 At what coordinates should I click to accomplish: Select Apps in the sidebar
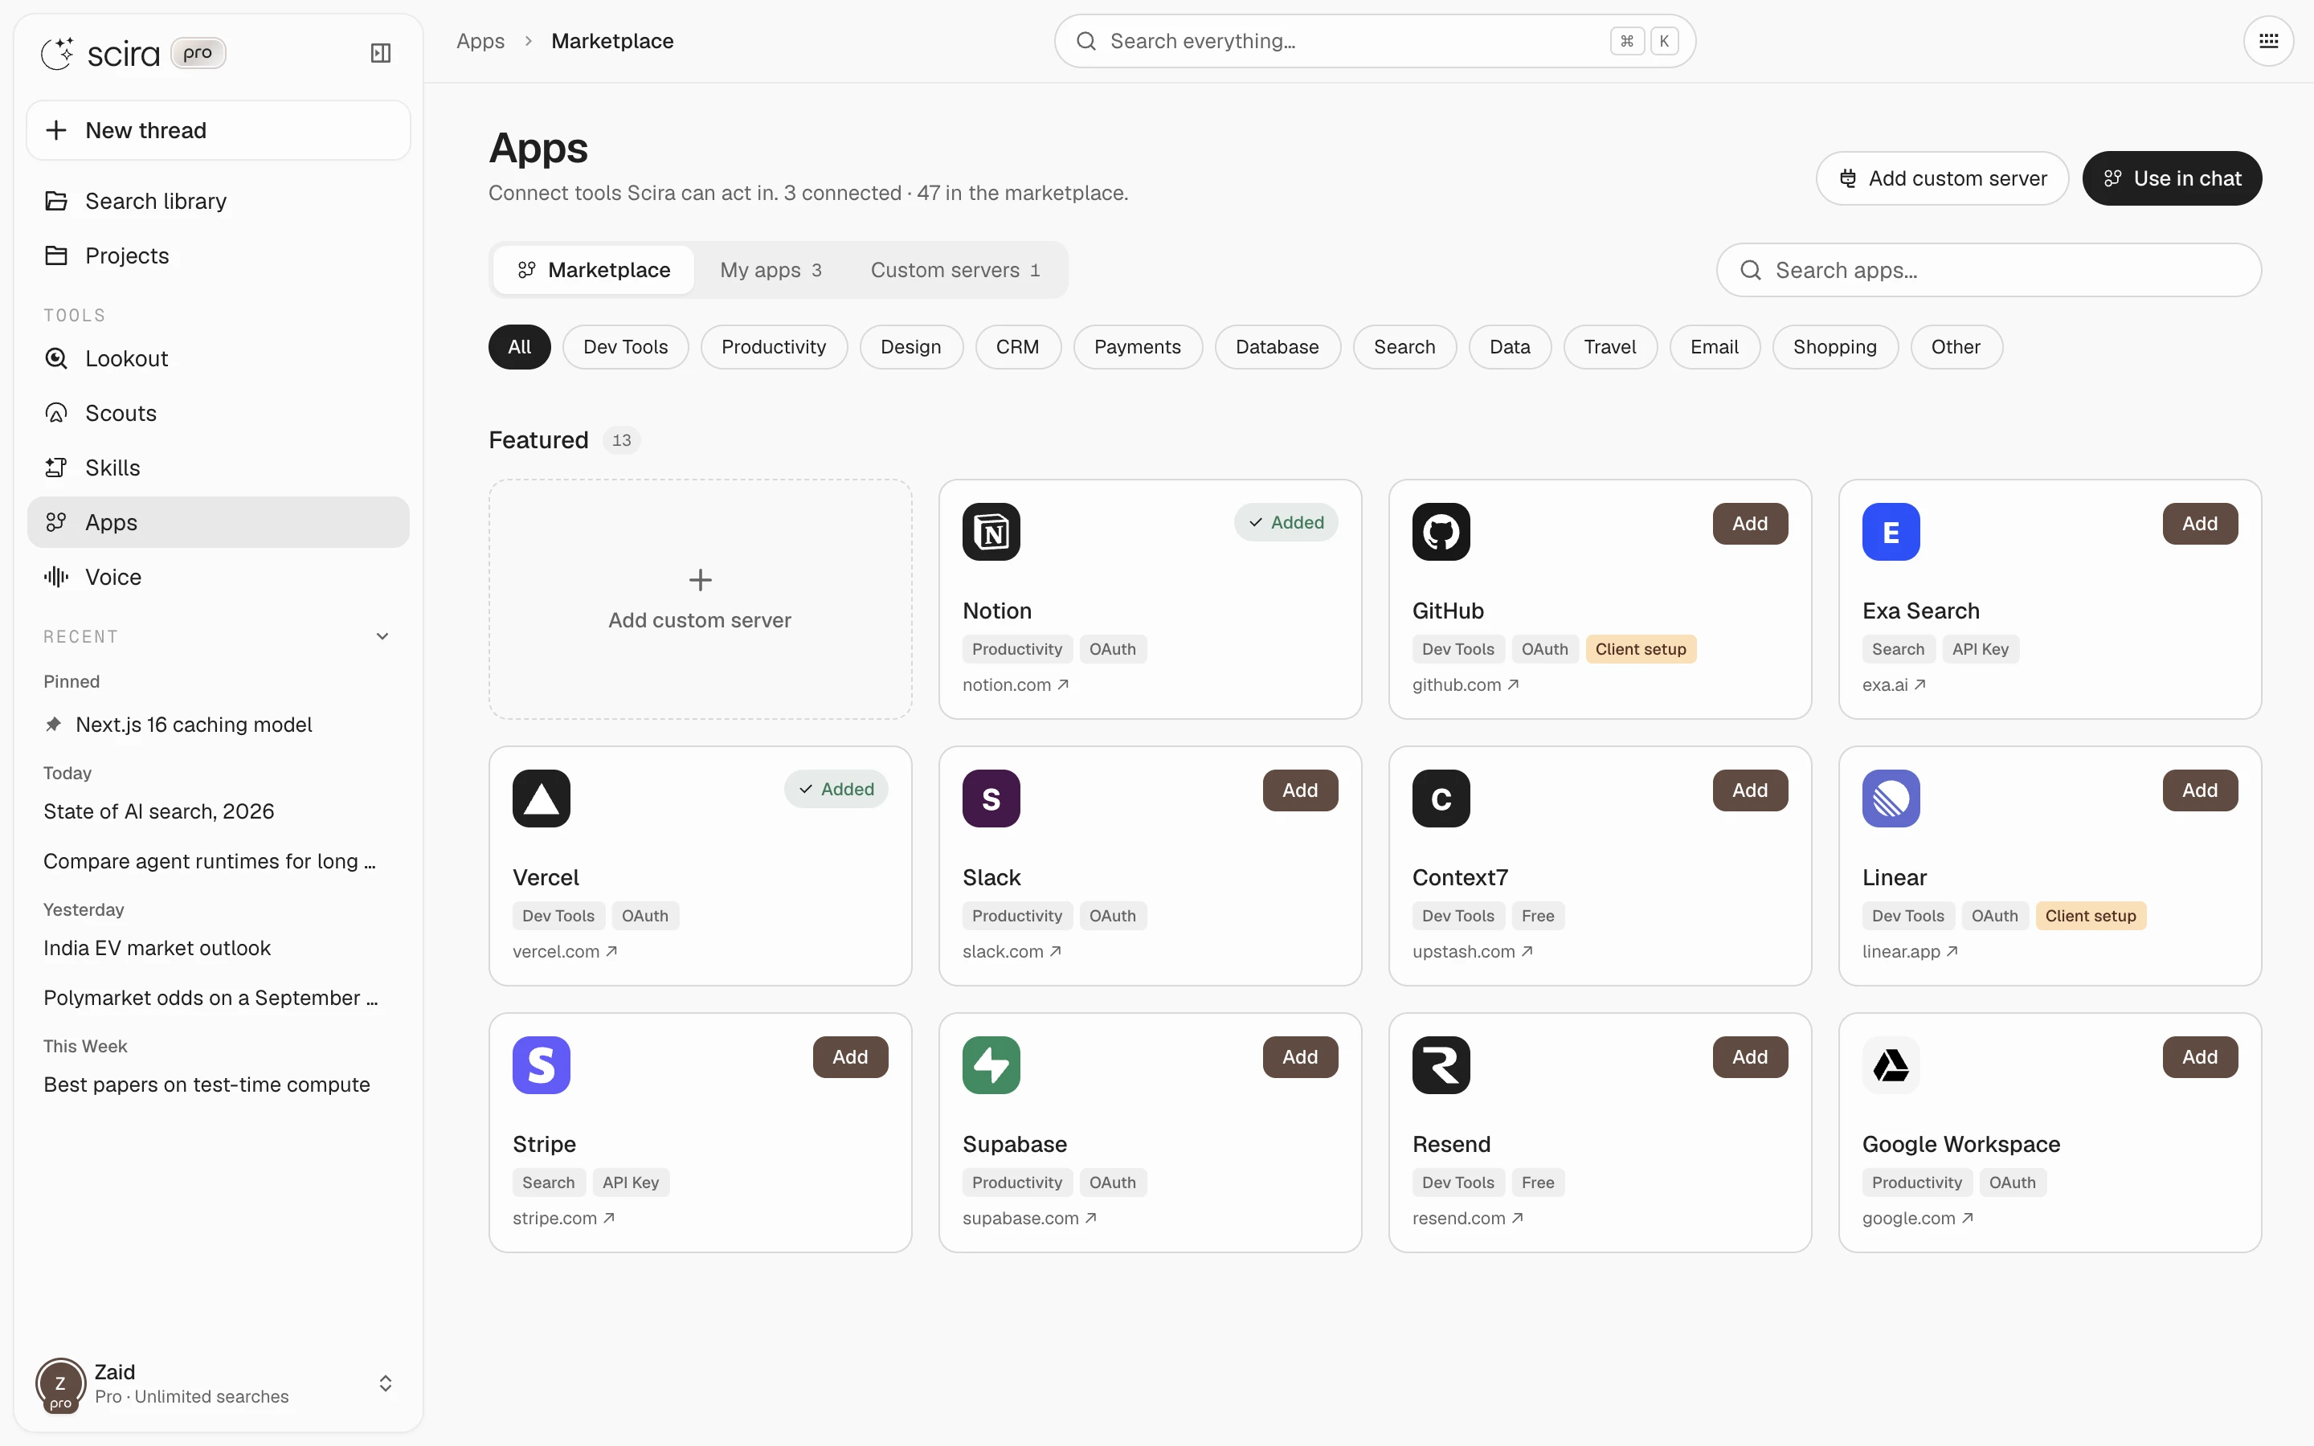(218, 522)
